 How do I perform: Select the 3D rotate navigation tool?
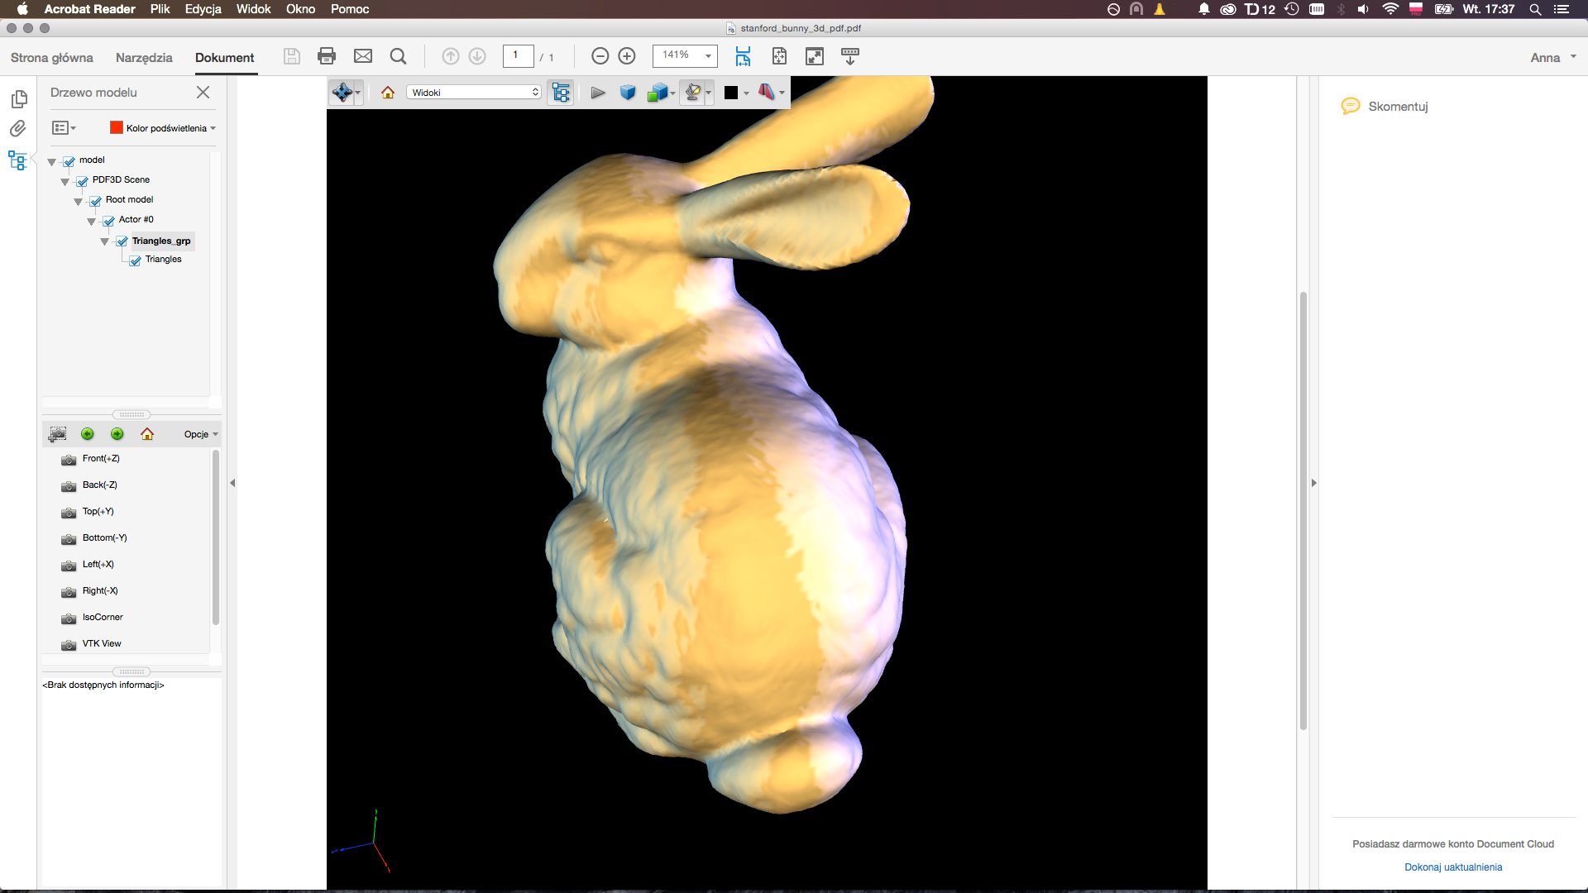pyautogui.click(x=342, y=92)
